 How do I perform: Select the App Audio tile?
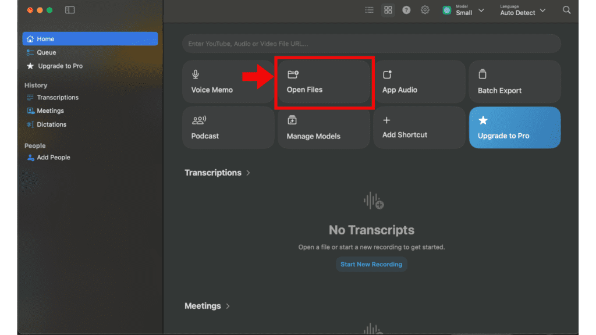pyautogui.click(x=419, y=82)
